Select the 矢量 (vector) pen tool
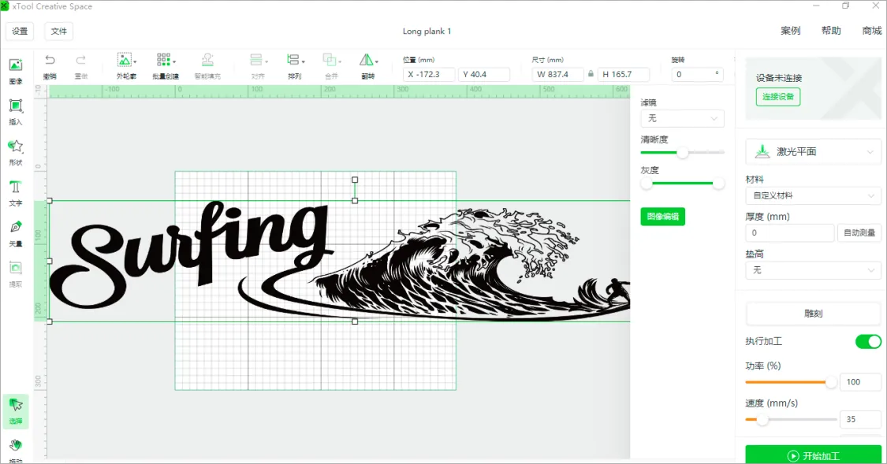887x464 pixels. coord(16,234)
